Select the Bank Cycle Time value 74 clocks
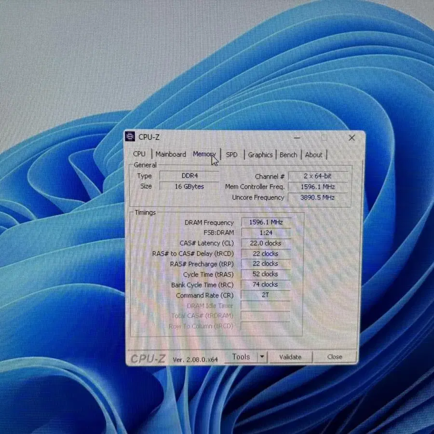 [x=266, y=284]
